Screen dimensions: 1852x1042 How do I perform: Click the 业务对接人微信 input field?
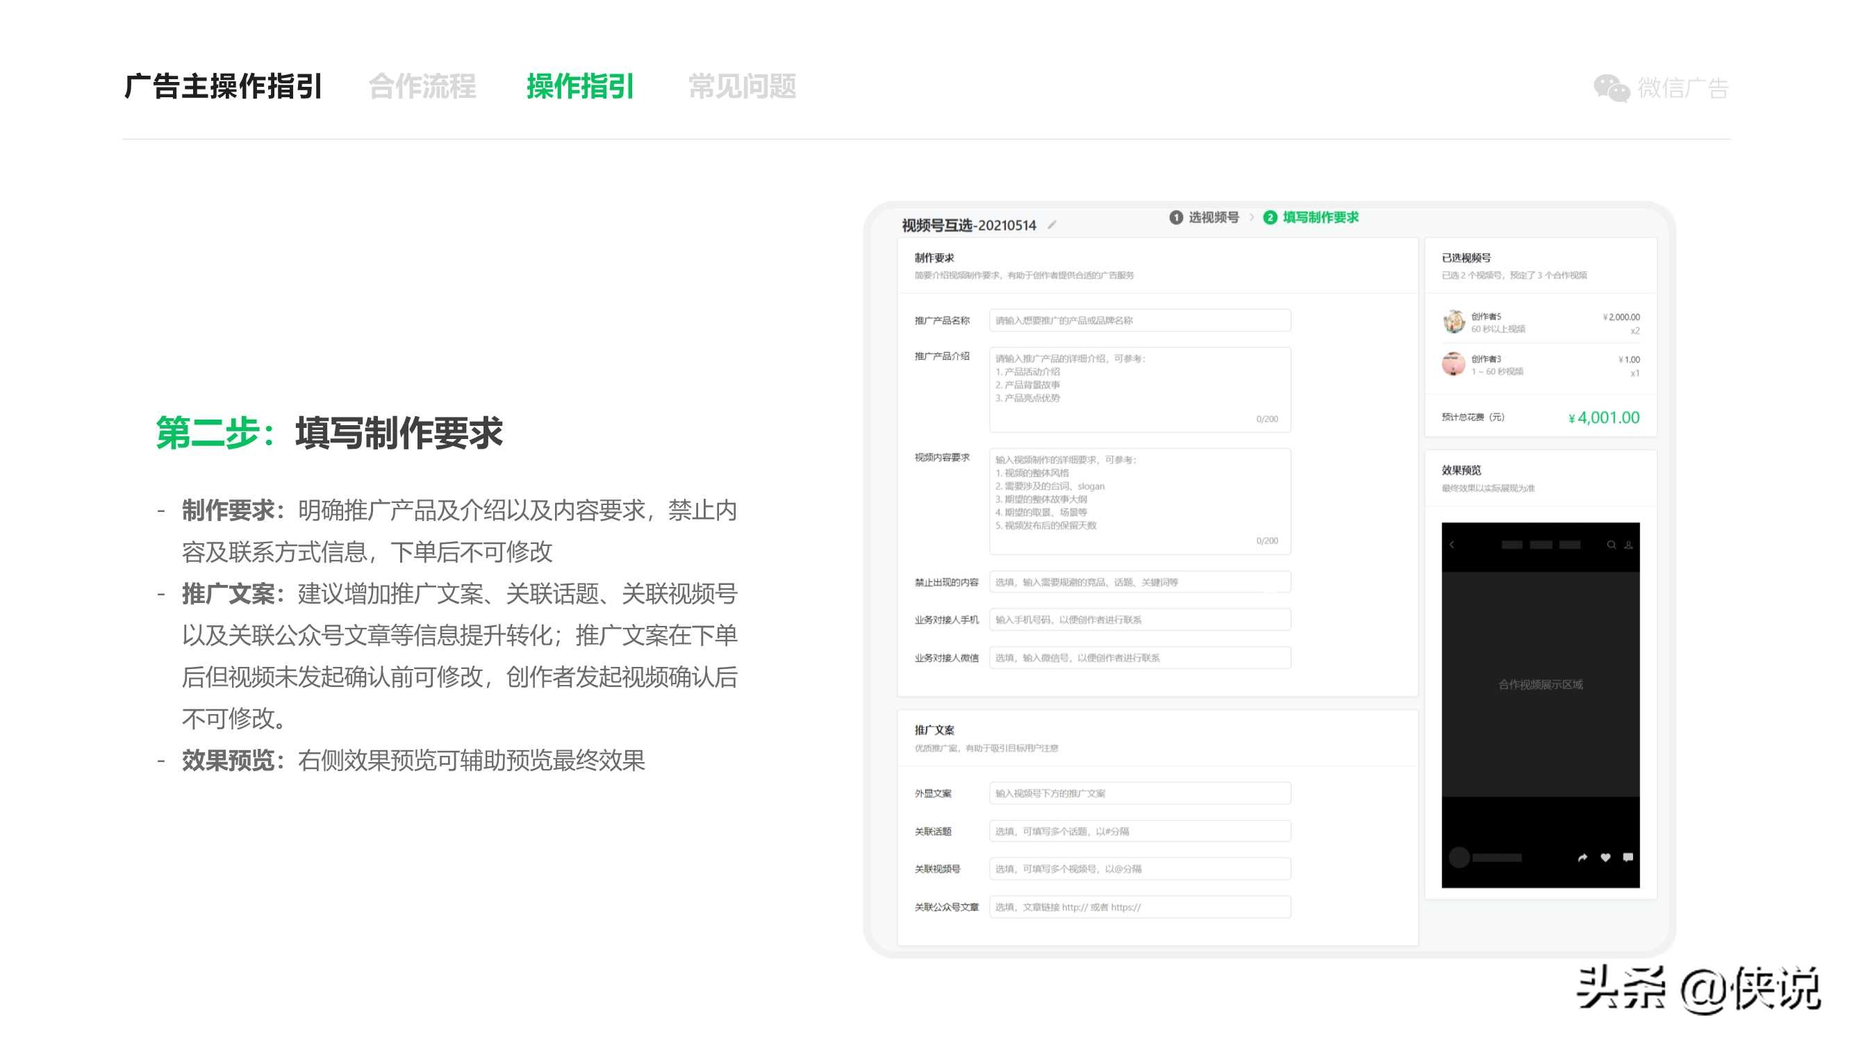[1139, 657]
